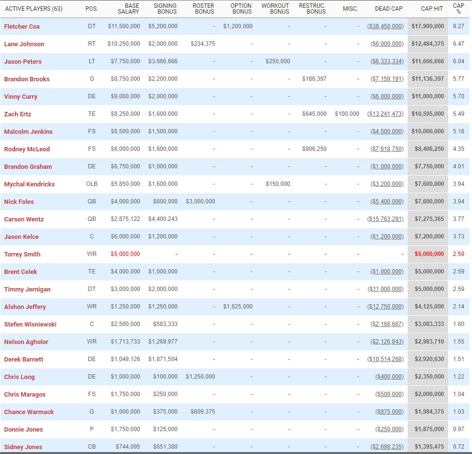Sort by Cap Hit header

click(x=432, y=9)
